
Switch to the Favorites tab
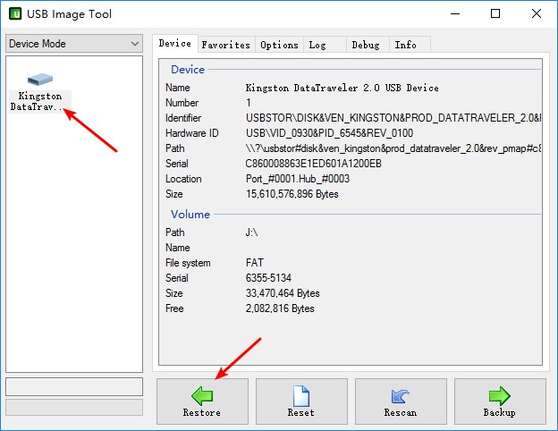(226, 45)
